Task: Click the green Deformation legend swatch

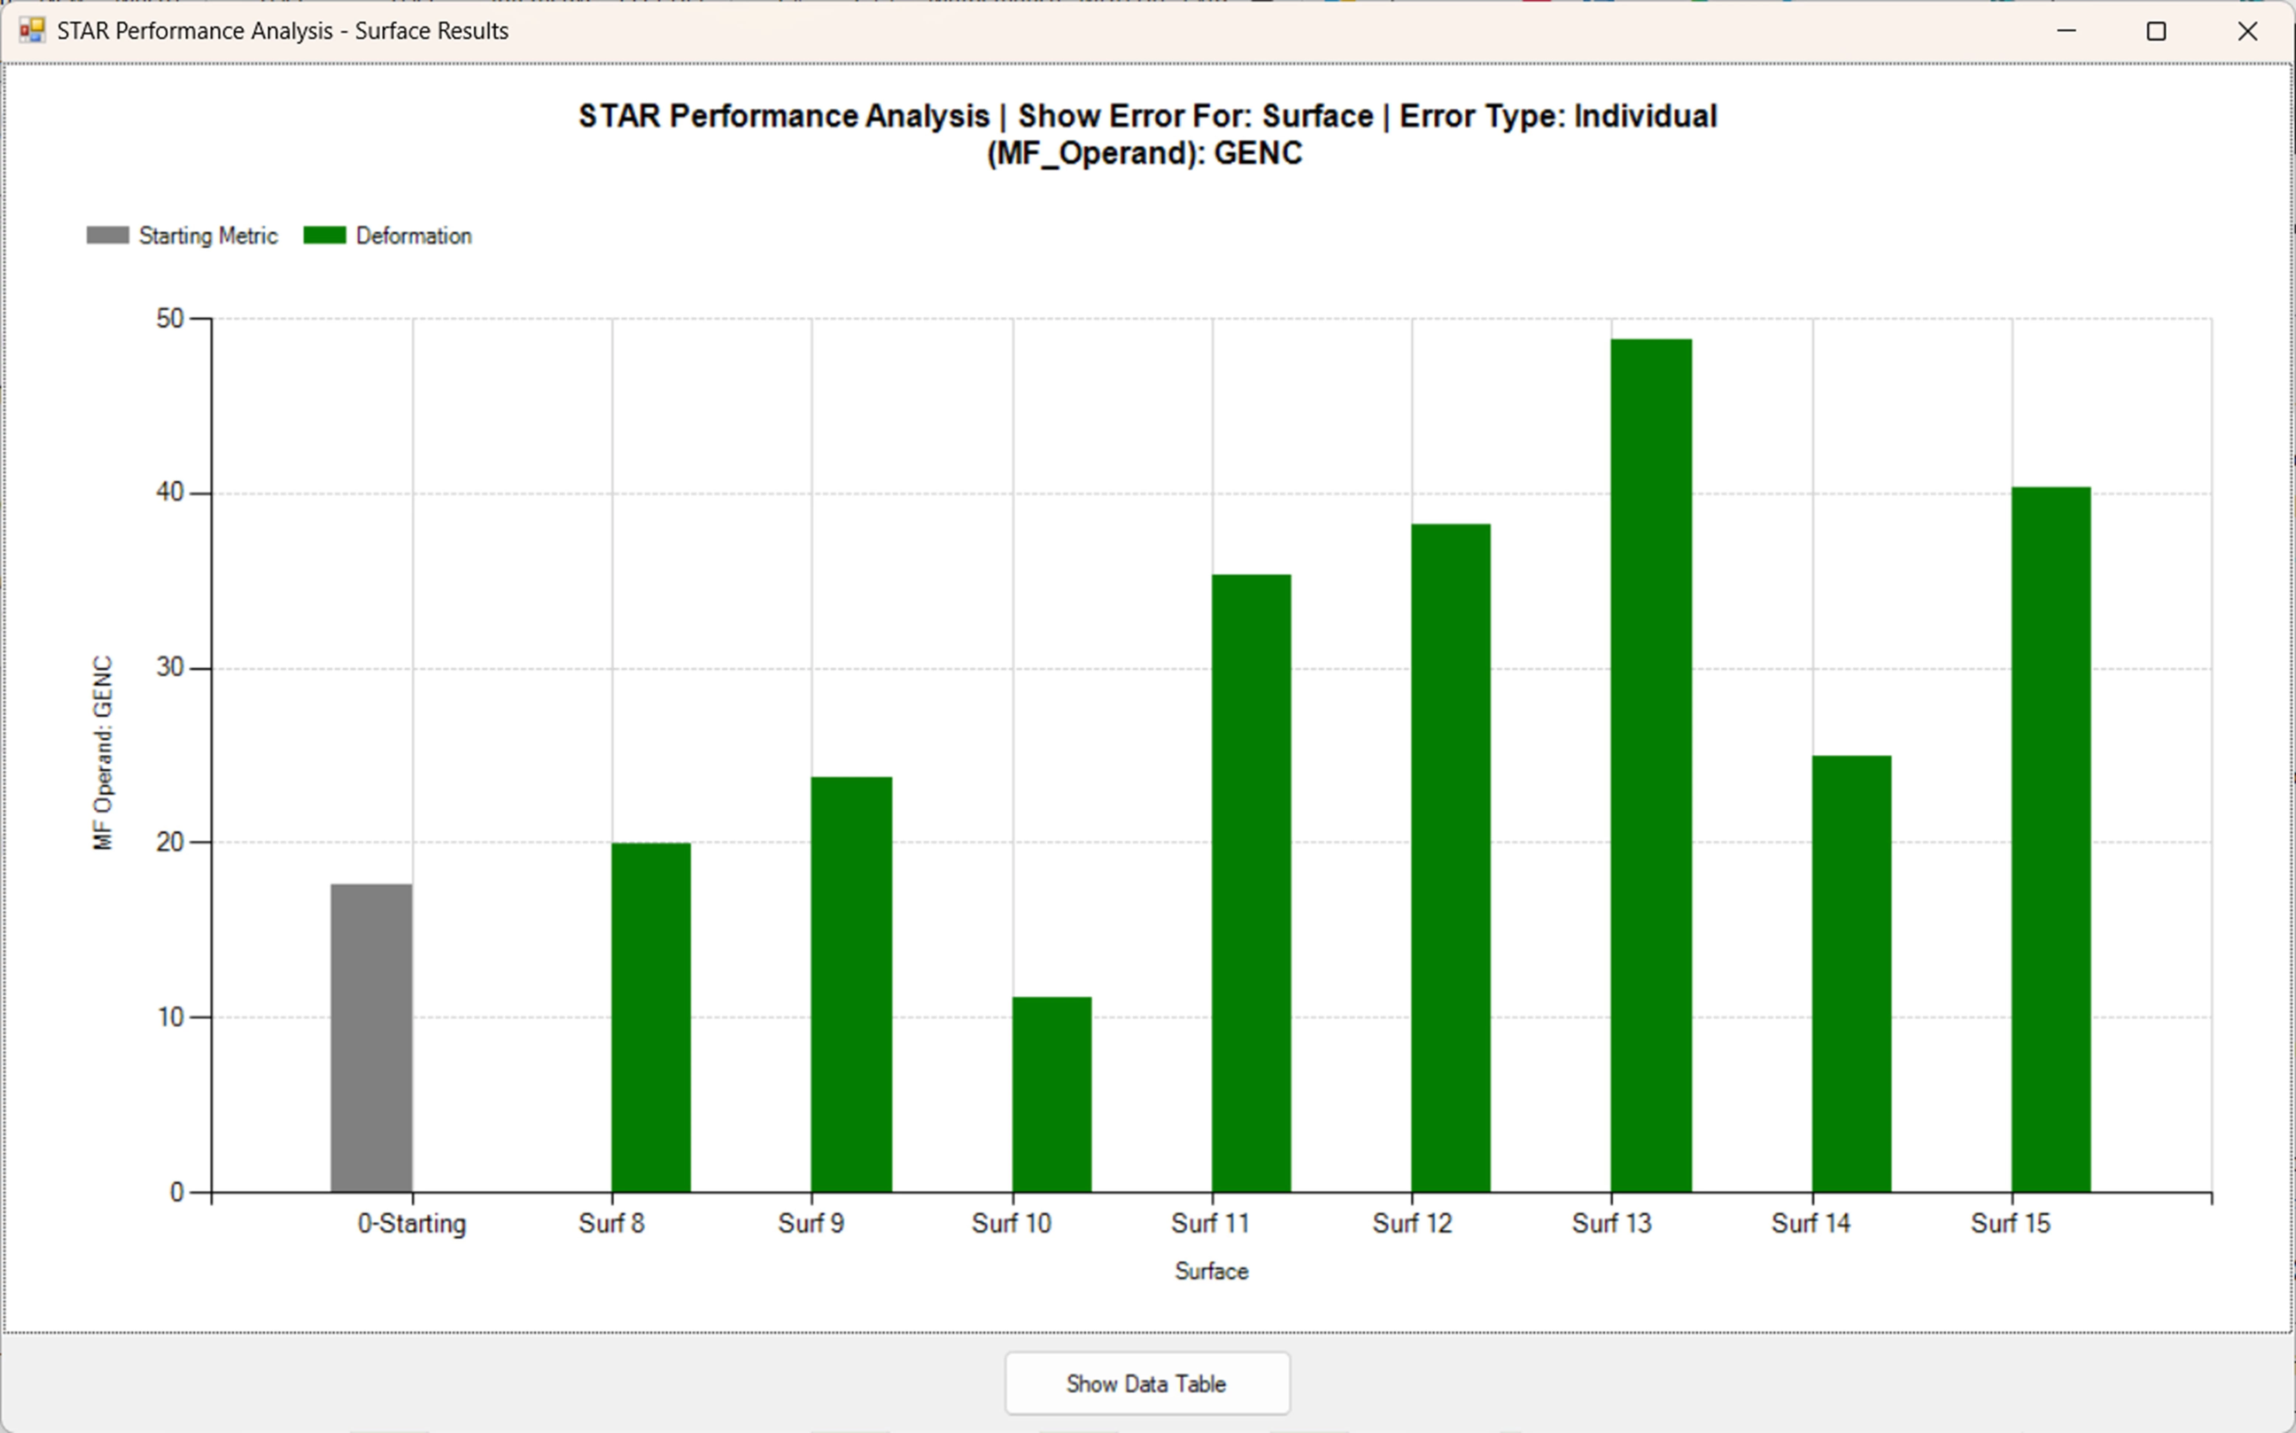Action: coord(324,235)
